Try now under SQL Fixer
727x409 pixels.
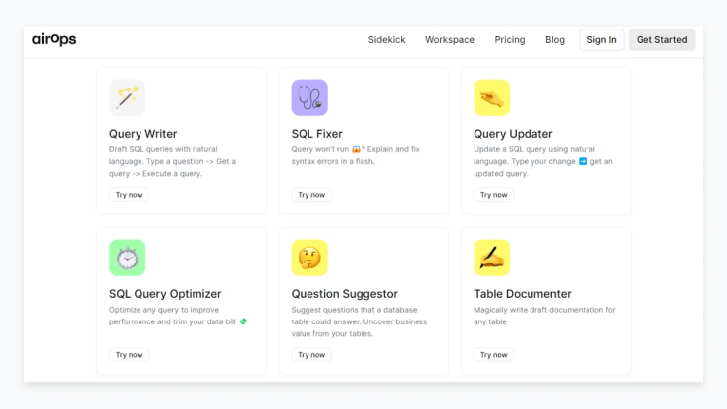coord(311,195)
